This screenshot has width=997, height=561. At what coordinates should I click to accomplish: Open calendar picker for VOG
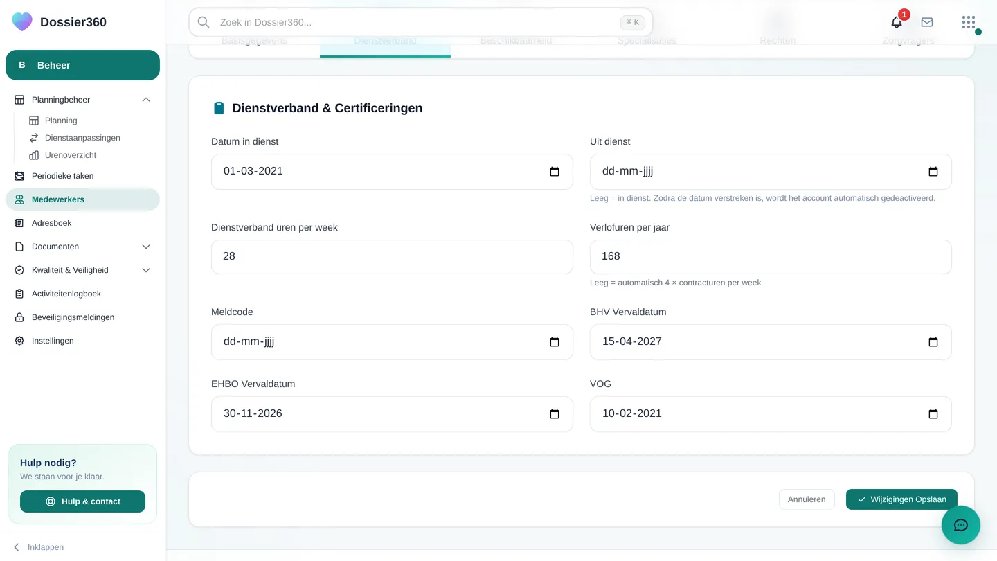click(x=933, y=414)
